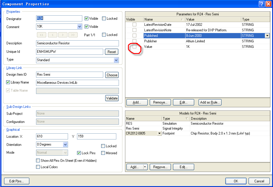Expand the CR2012-0805 footprint dropdown

(x=159, y=133)
